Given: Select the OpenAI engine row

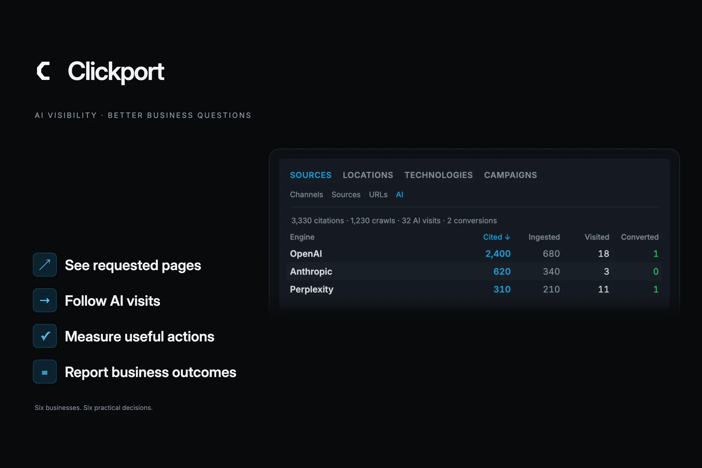Looking at the screenshot, I should 474,254.
